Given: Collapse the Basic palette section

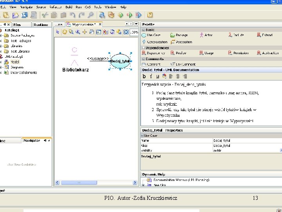Looking at the screenshot, I should coord(143,30).
